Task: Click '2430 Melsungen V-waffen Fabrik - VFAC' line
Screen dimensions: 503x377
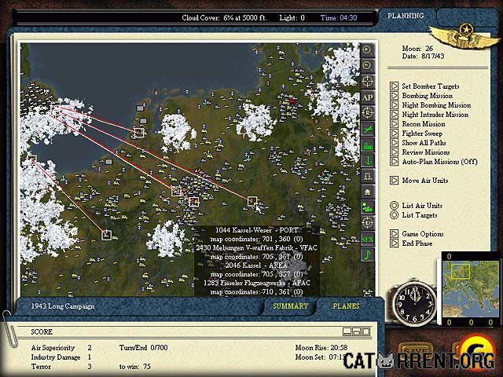Action: click(257, 248)
